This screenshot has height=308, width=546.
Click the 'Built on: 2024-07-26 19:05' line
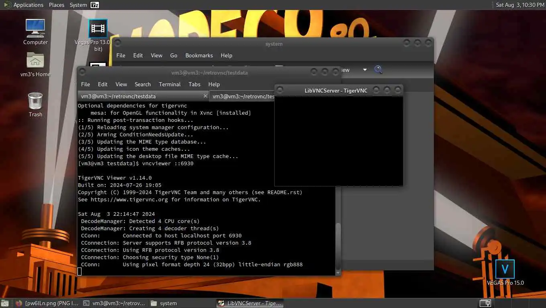[x=120, y=185]
